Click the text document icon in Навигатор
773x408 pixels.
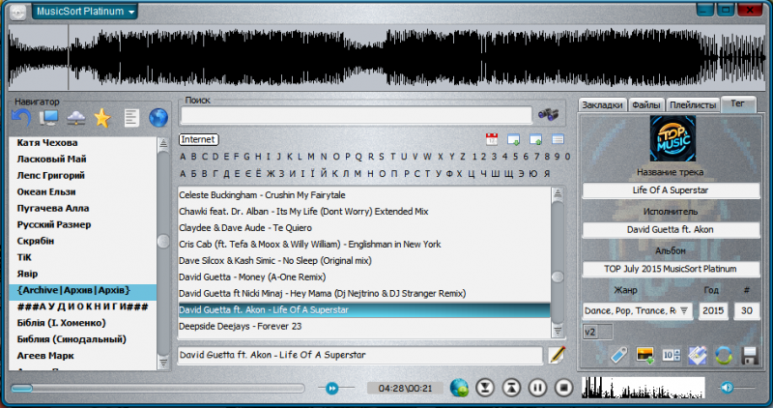point(131,118)
